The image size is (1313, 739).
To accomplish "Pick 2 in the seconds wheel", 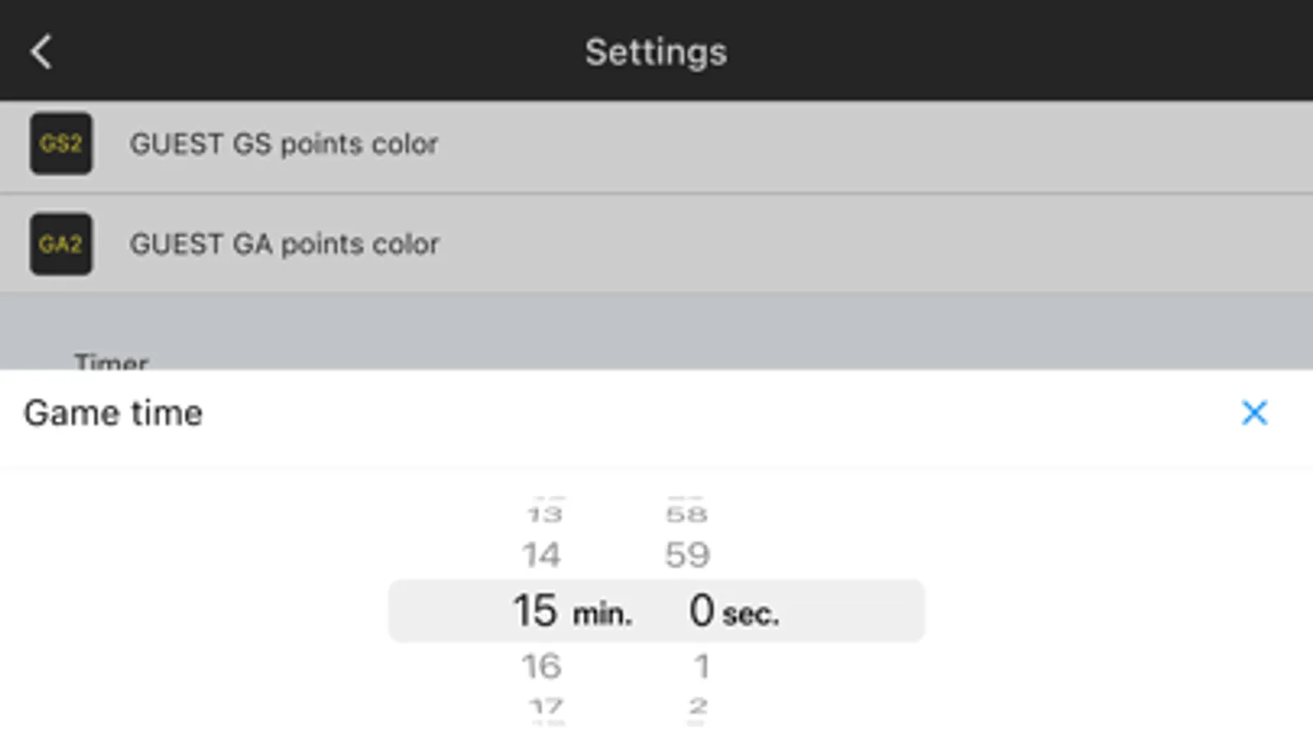I will (x=698, y=706).
